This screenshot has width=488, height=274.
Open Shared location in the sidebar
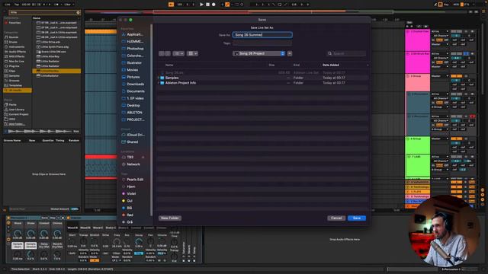(x=130, y=142)
